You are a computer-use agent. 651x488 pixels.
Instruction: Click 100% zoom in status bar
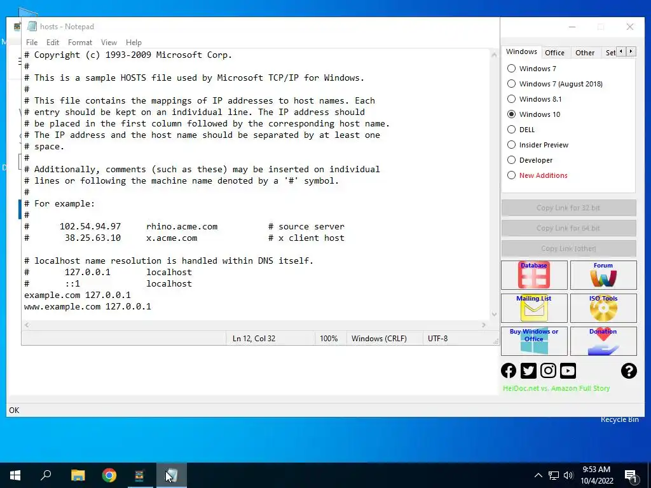tap(329, 339)
